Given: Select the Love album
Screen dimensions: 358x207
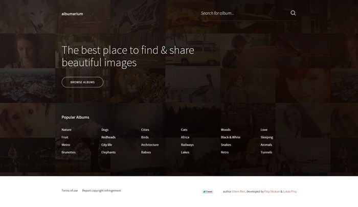Looking at the screenshot, I should 264,130.
